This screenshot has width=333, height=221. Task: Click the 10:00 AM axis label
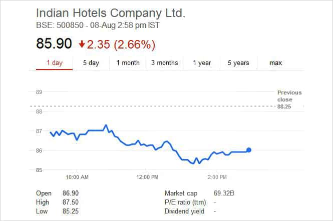[x=77, y=177]
